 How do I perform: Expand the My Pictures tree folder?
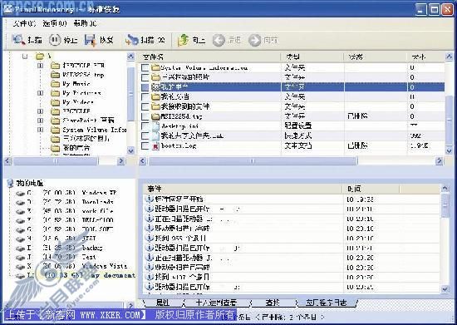40,93
